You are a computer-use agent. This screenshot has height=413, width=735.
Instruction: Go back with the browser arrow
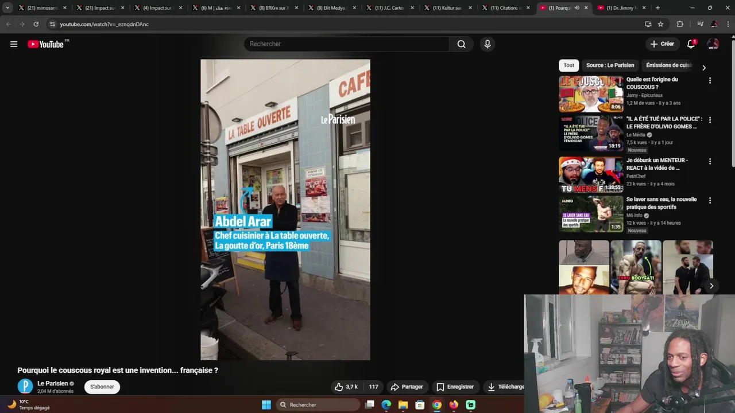tap(8, 24)
